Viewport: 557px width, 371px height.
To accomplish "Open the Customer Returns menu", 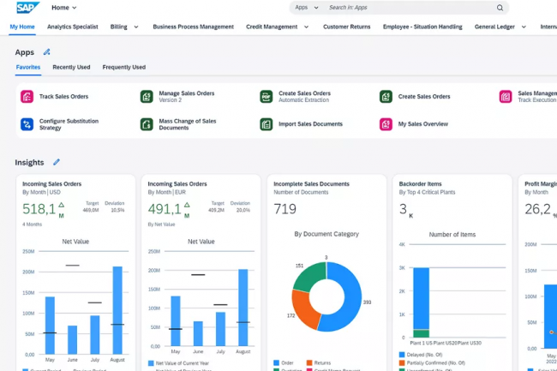I will pyautogui.click(x=347, y=27).
